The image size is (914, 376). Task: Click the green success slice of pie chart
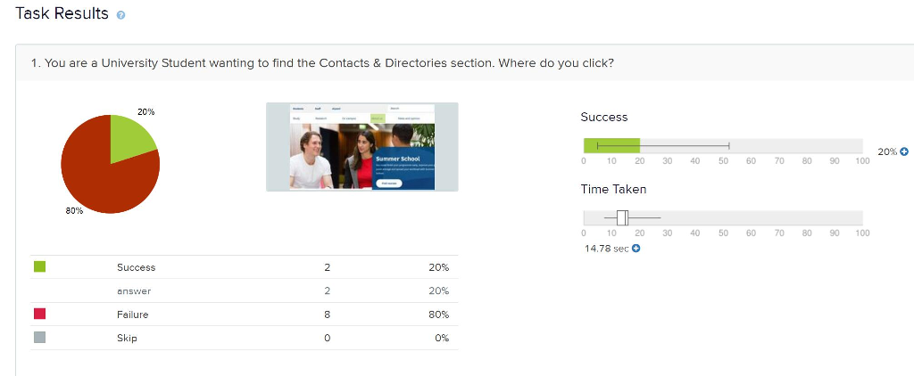tap(129, 137)
